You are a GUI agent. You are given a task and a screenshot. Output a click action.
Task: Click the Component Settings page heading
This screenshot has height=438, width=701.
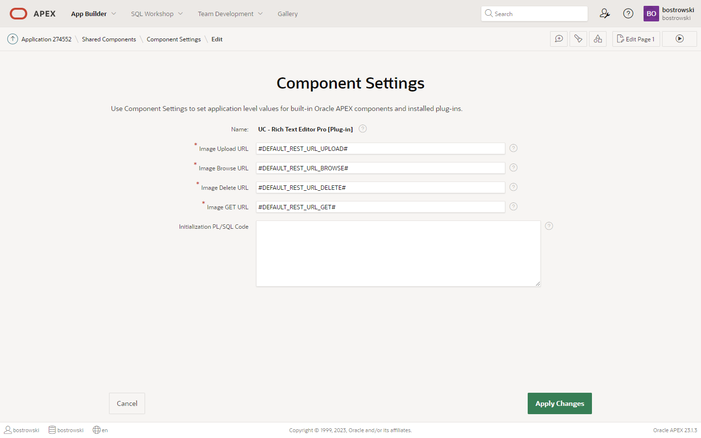350,83
